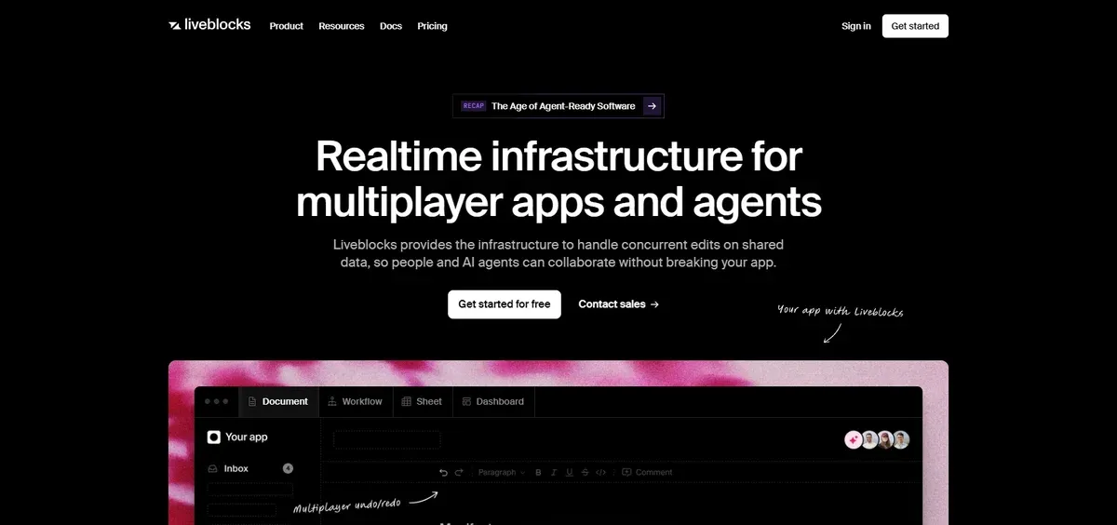
Task: Click the pink AI sparkle avatar
Action: click(x=853, y=439)
